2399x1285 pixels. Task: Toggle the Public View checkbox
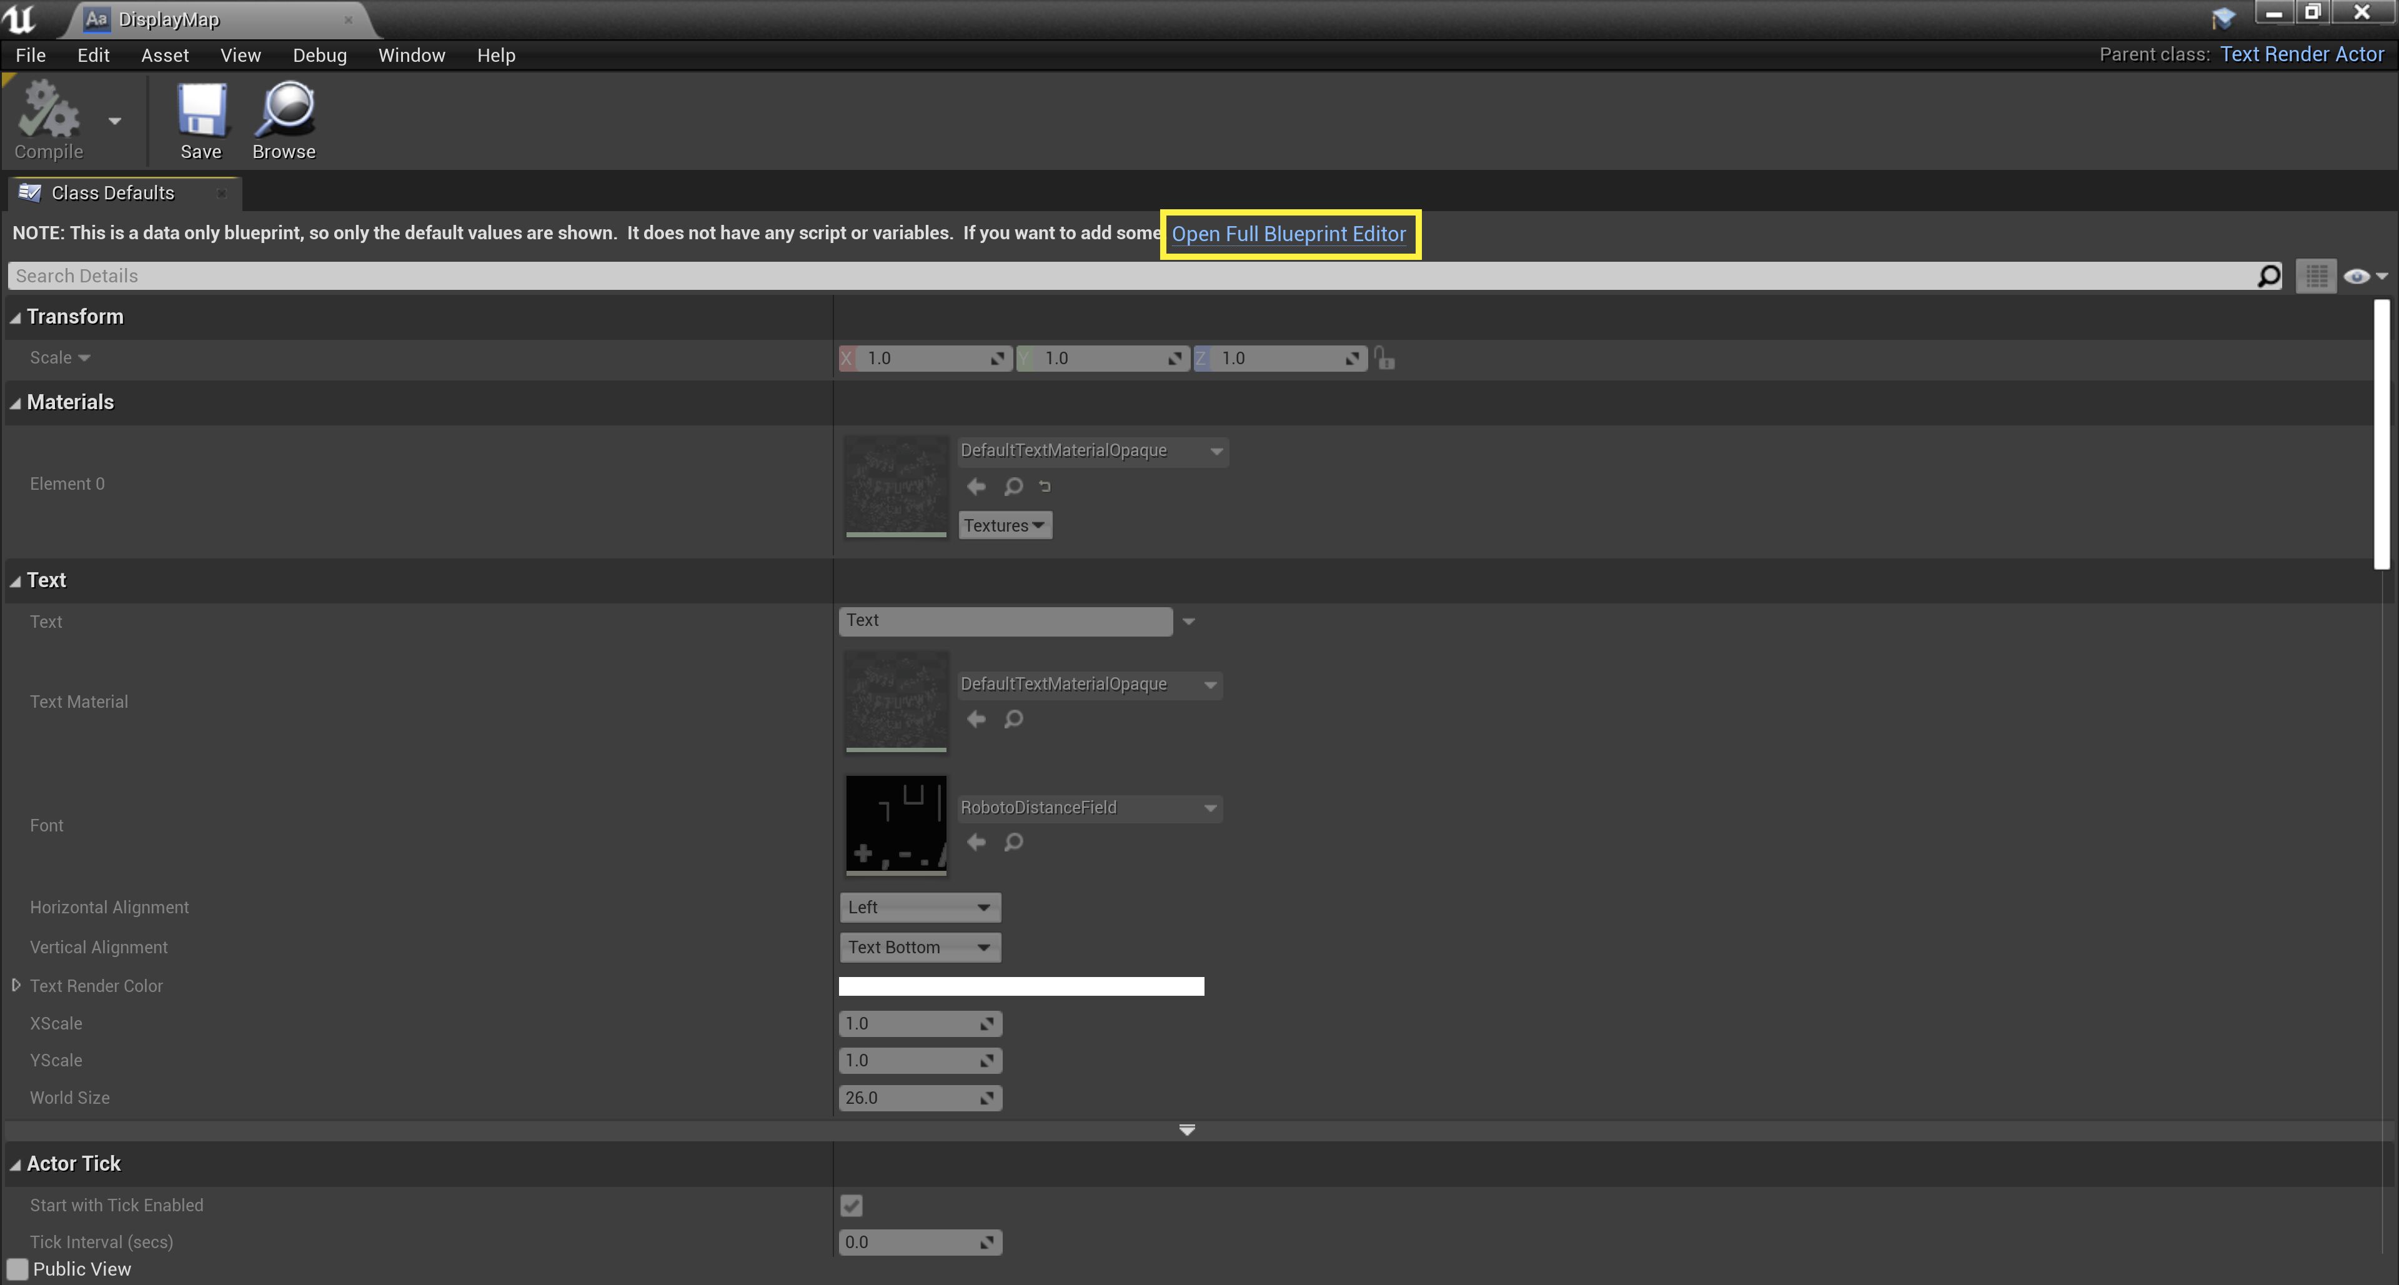(x=17, y=1269)
